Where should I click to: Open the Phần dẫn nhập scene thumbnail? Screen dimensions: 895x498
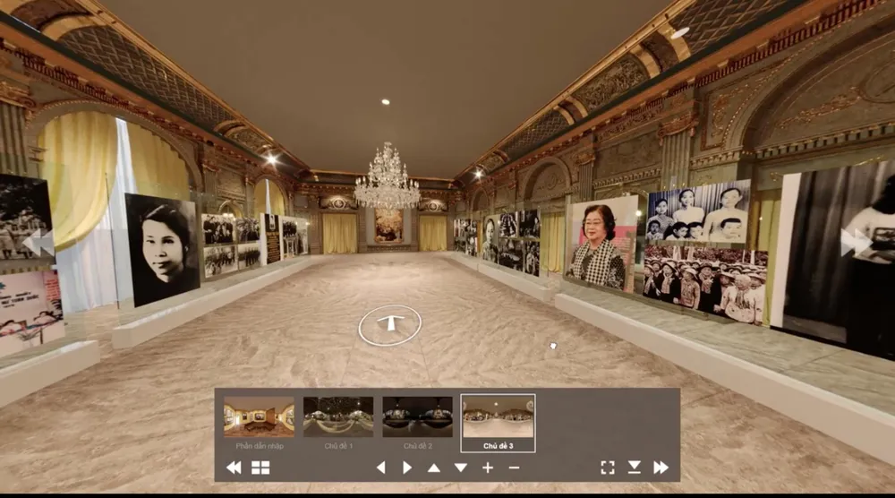[259, 417]
